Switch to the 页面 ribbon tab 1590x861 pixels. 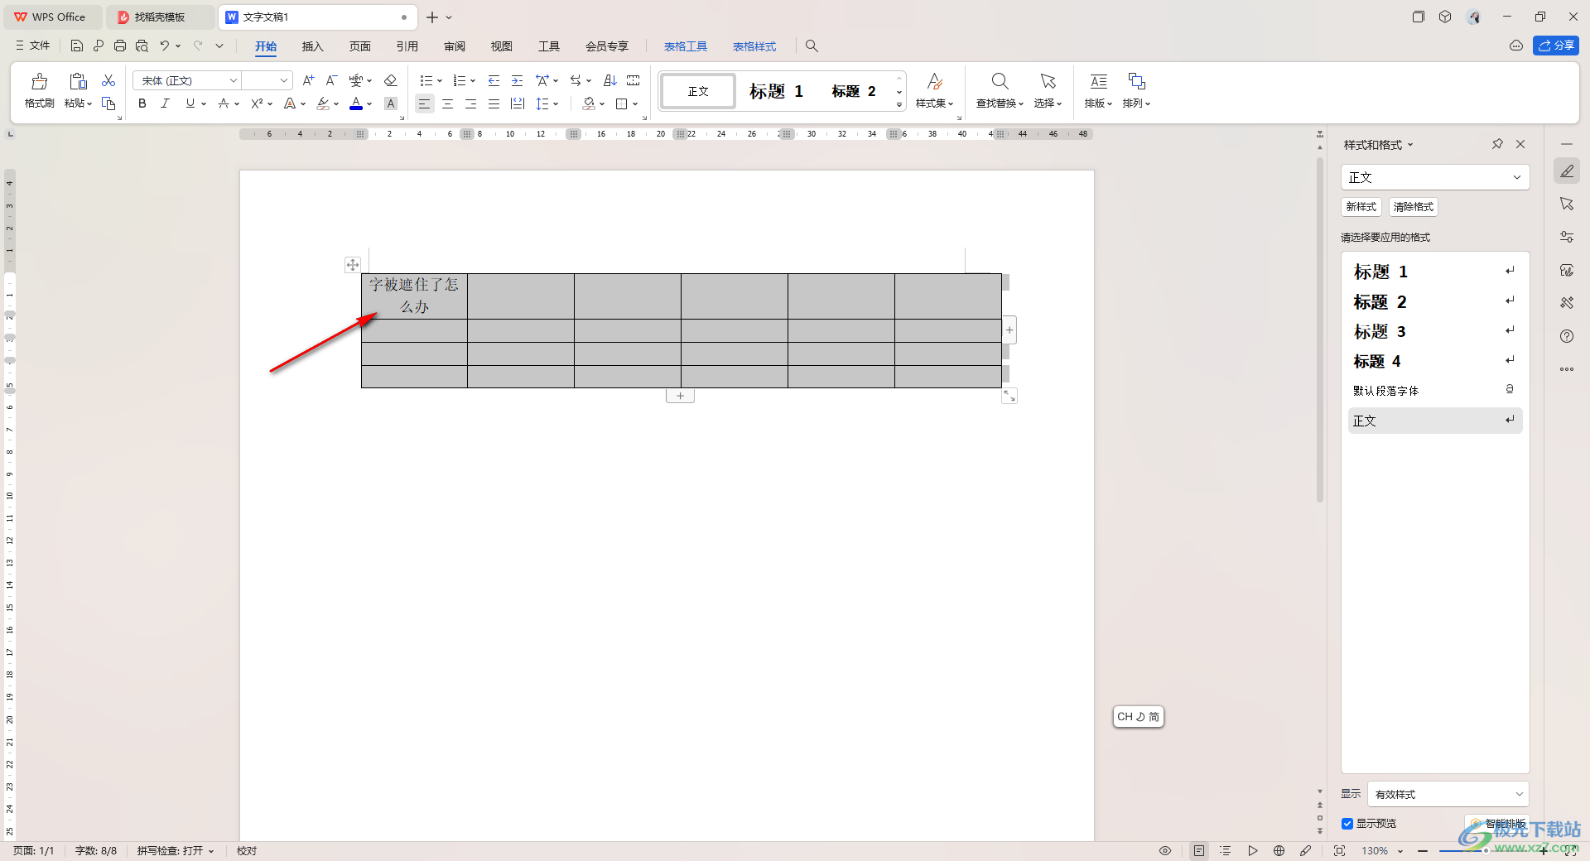[x=359, y=46]
